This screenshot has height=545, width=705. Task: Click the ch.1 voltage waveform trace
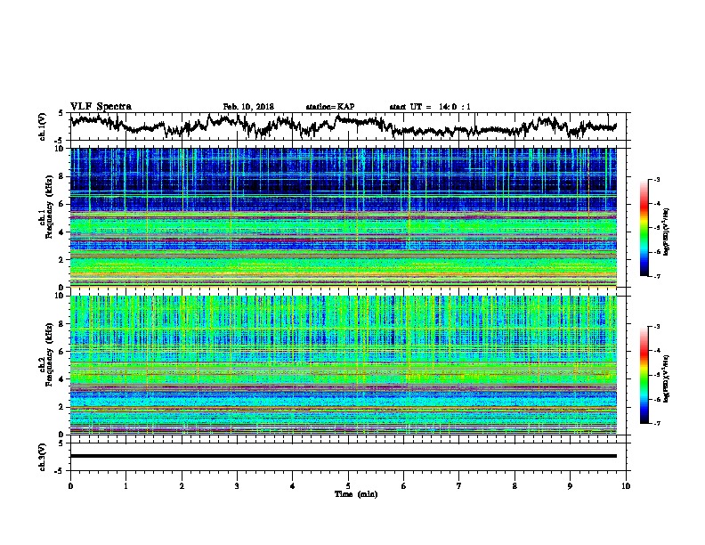coord(343,126)
